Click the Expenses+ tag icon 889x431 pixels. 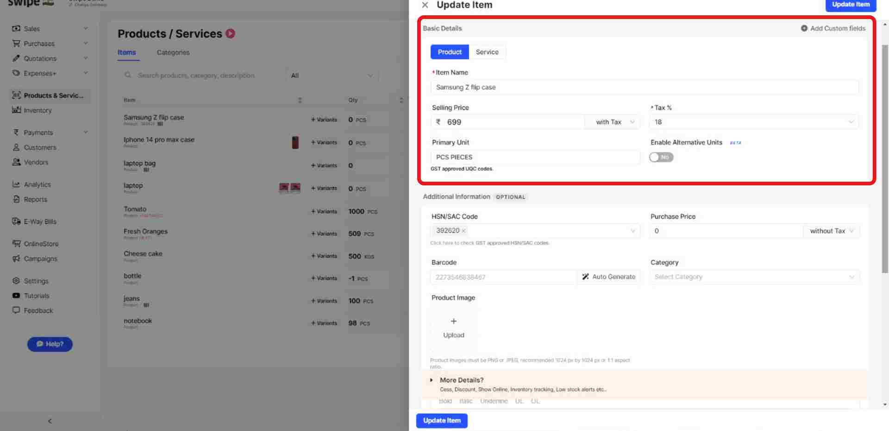pyautogui.click(x=16, y=73)
